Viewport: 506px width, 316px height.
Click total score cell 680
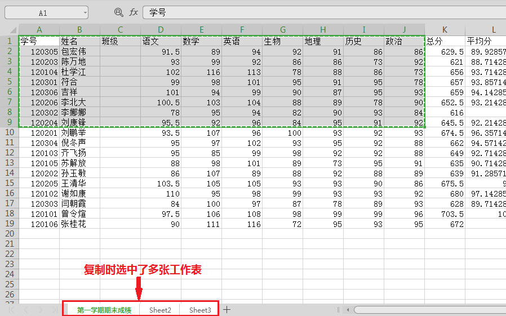(445, 193)
